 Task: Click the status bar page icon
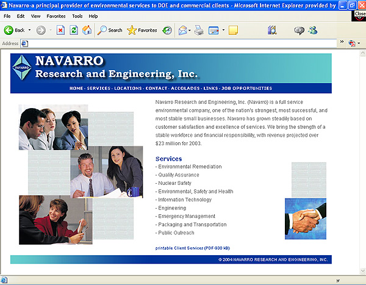(x=4, y=280)
